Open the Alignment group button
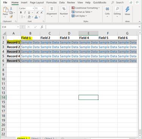 [51, 12]
